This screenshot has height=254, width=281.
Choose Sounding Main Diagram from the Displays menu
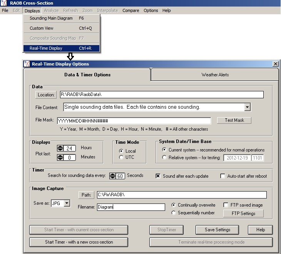61,18
